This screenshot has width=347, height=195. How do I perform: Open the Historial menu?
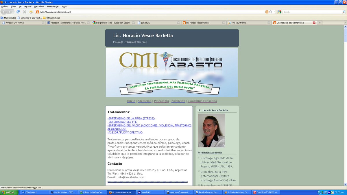point(28,6)
